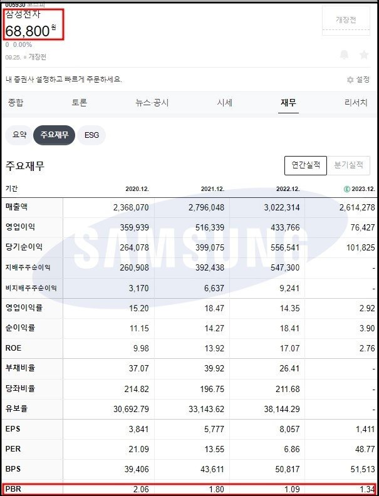The height and width of the screenshot is (496, 379).
Task: Open the 토론 tab
Action: [79, 103]
